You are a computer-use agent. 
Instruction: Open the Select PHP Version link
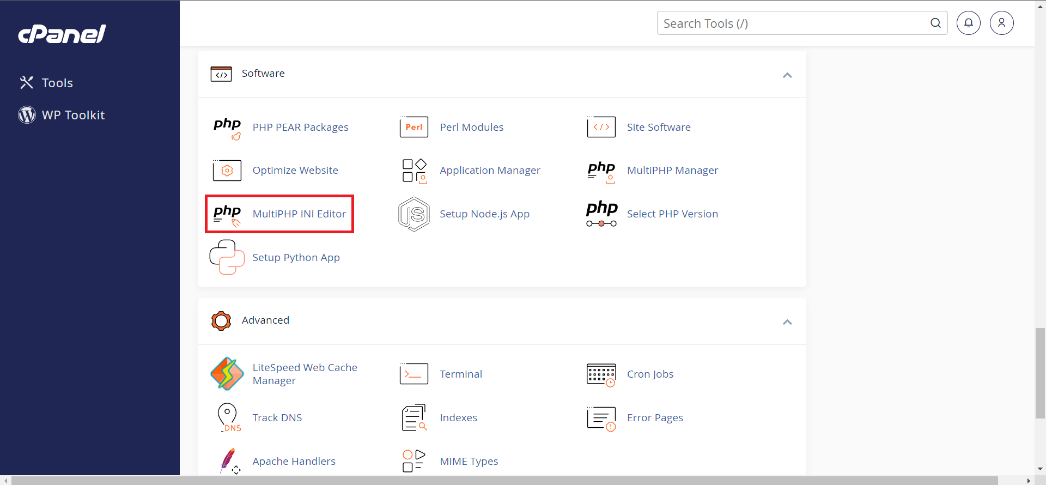[x=672, y=214]
